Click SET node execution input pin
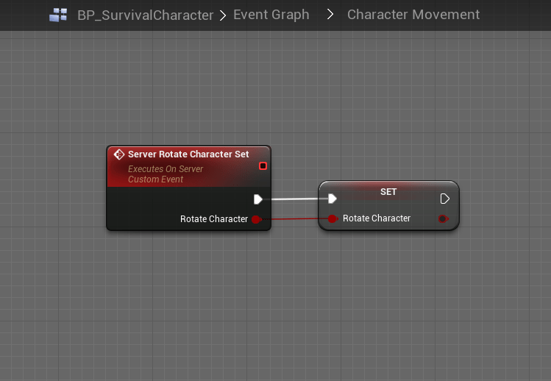Viewport: 551px width, 381px height. click(333, 199)
